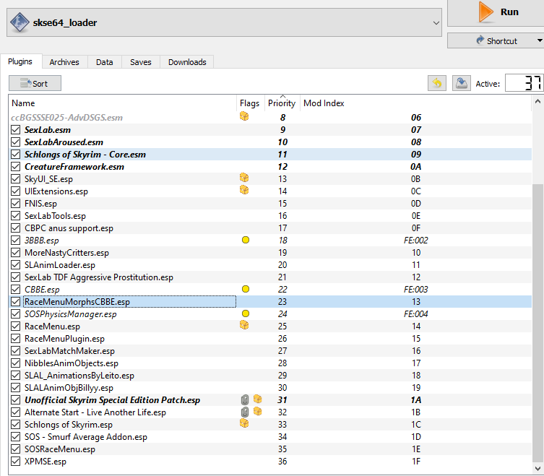Open the Downloads tab
The width and height of the screenshot is (544, 476).
[187, 62]
